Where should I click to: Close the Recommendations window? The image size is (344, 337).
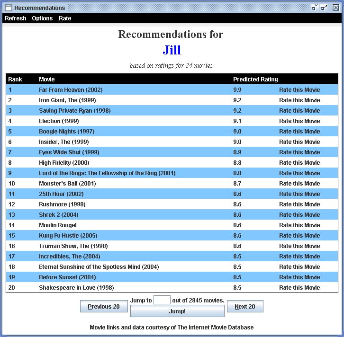coord(335,8)
